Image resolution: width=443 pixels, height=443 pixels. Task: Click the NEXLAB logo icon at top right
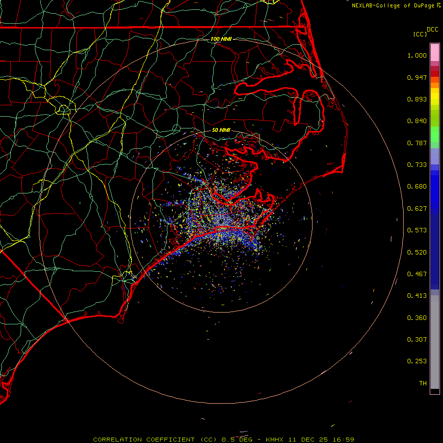pos(439,5)
